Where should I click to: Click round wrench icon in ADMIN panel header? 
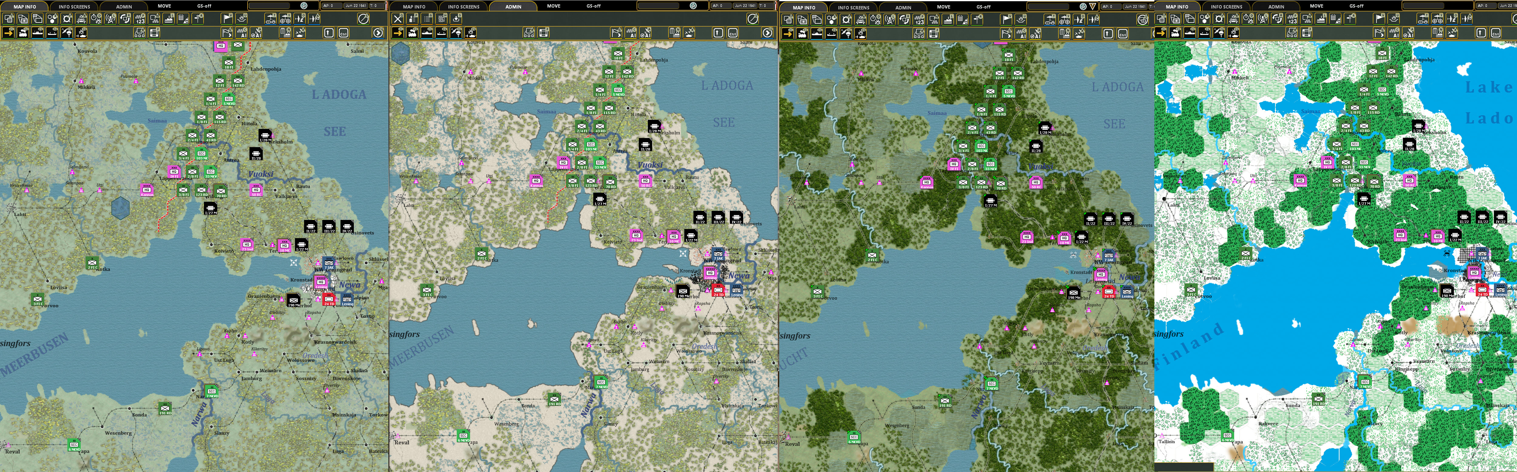[693, 5]
